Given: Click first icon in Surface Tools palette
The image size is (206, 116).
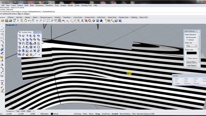Looking at the screenshot, I should pyautogui.click(x=20, y=36).
